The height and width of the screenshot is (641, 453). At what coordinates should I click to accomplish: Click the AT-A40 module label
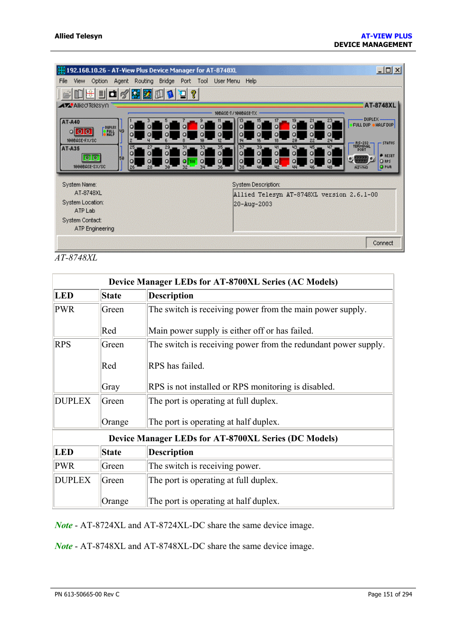(71, 122)
